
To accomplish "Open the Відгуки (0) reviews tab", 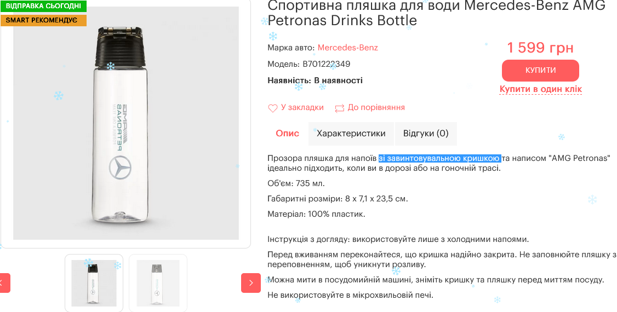I will [426, 134].
